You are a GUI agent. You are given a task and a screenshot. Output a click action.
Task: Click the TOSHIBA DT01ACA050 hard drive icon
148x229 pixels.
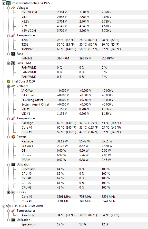[8, 206]
